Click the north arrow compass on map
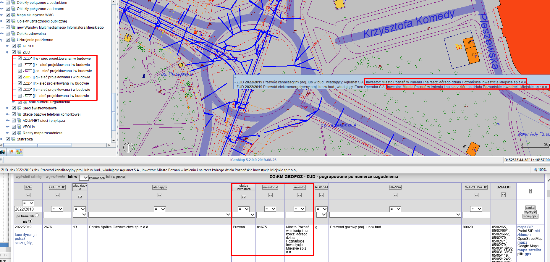Viewport: 550px width, 262px height. click(x=128, y=147)
